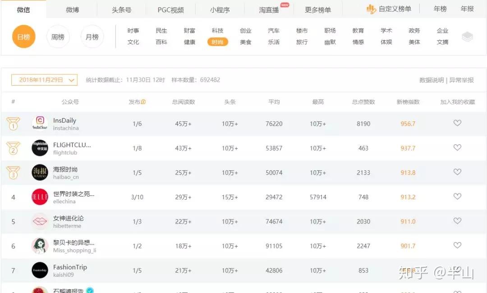
Task: Open the ELLE 世界时装之苑 avatar
Action: click(x=40, y=197)
